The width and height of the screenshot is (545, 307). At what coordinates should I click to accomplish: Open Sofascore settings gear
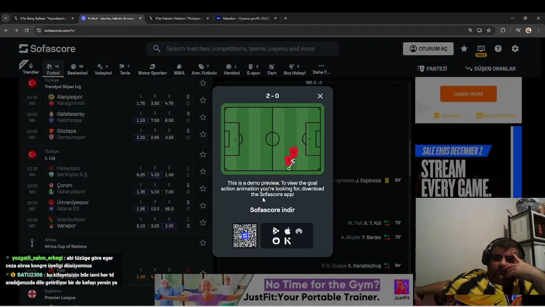515,49
